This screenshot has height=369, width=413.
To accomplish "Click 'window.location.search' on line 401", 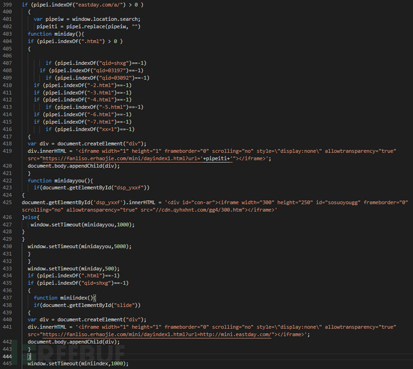I will (x=105, y=19).
